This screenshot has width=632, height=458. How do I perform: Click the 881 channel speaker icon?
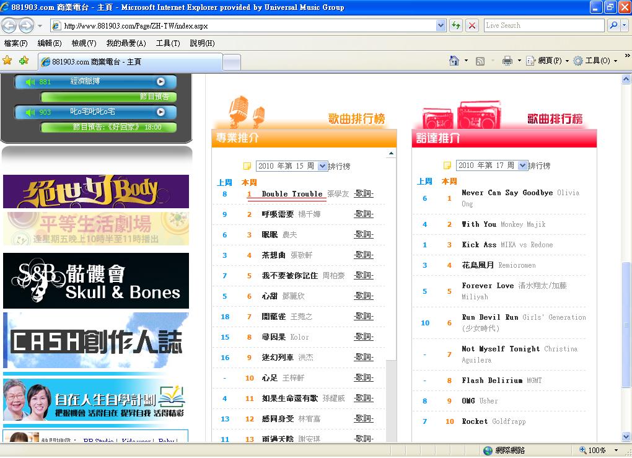(x=30, y=82)
